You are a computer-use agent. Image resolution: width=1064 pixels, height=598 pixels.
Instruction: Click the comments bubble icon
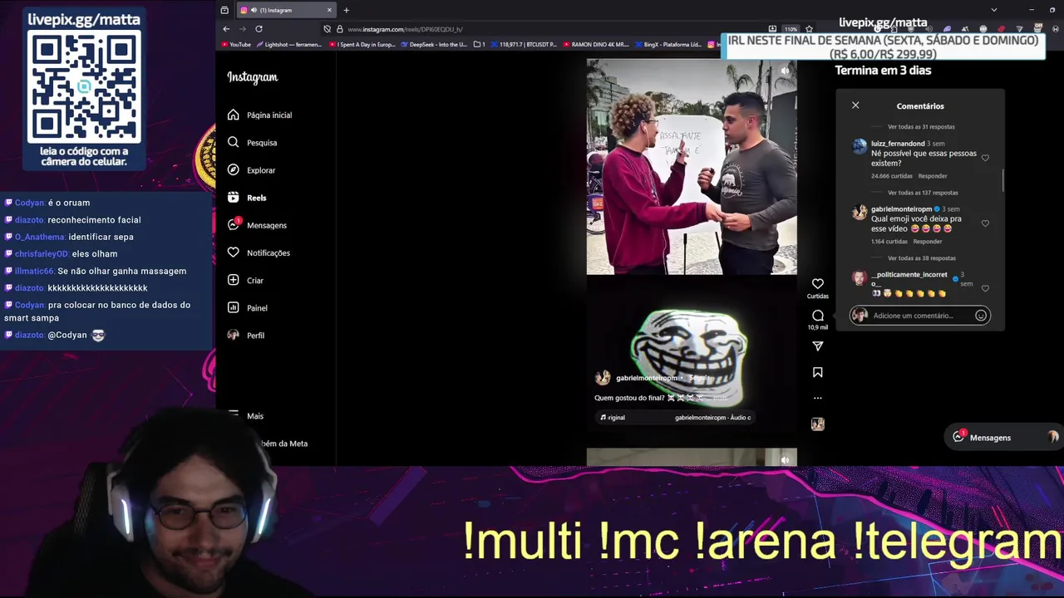pos(818,315)
